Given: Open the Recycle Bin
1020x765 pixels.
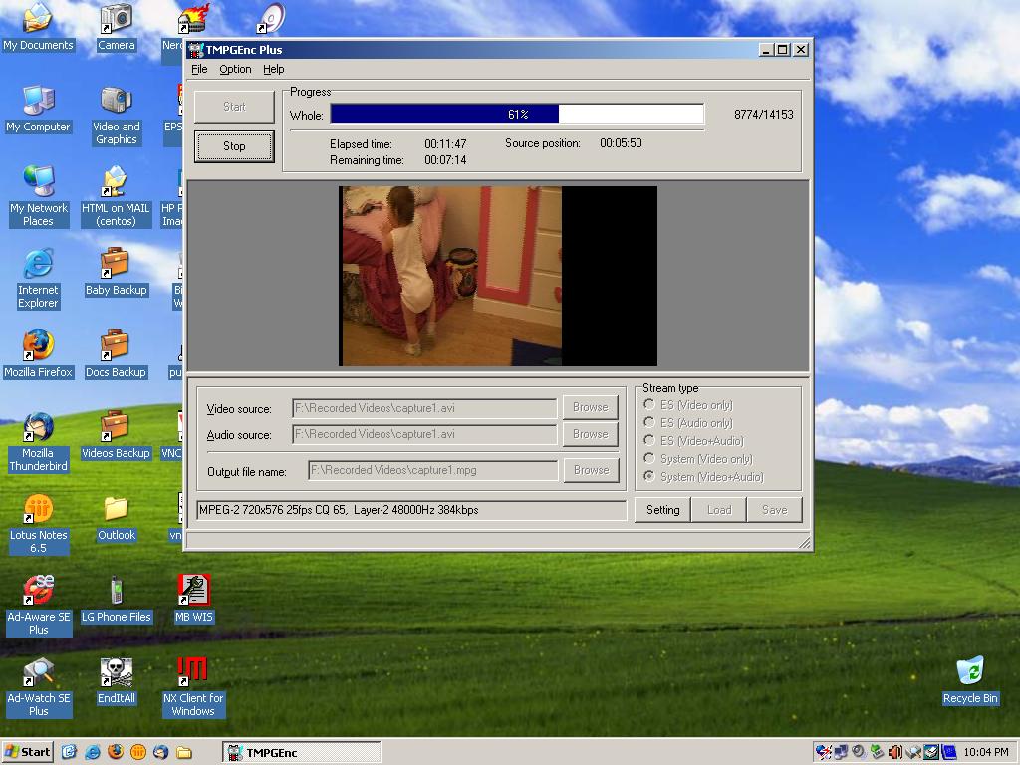Looking at the screenshot, I should [x=970, y=681].
